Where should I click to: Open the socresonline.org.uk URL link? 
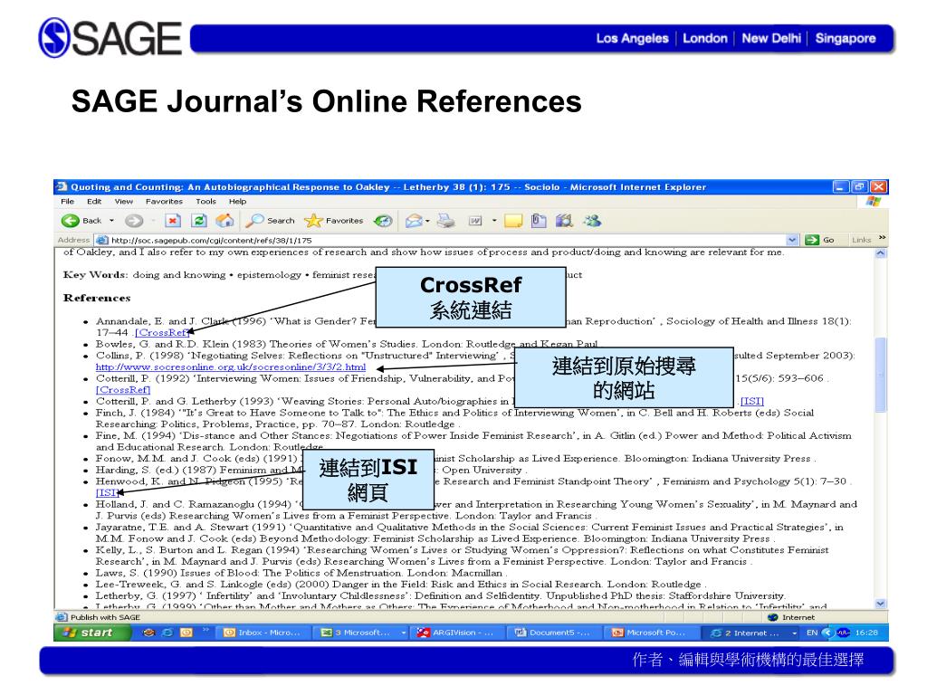click(x=231, y=367)
